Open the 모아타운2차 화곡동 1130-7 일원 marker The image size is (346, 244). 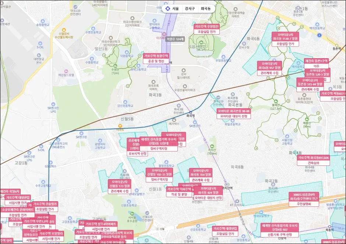(x=285, y=39)
